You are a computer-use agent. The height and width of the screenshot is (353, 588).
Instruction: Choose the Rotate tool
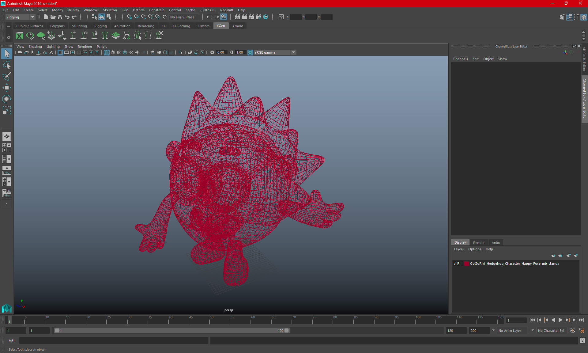coord(6,99)
